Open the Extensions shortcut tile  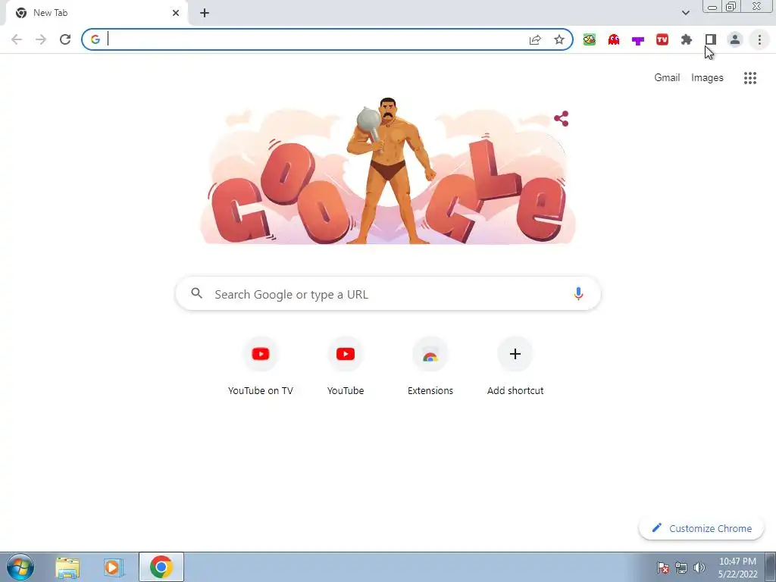[430, 367]
